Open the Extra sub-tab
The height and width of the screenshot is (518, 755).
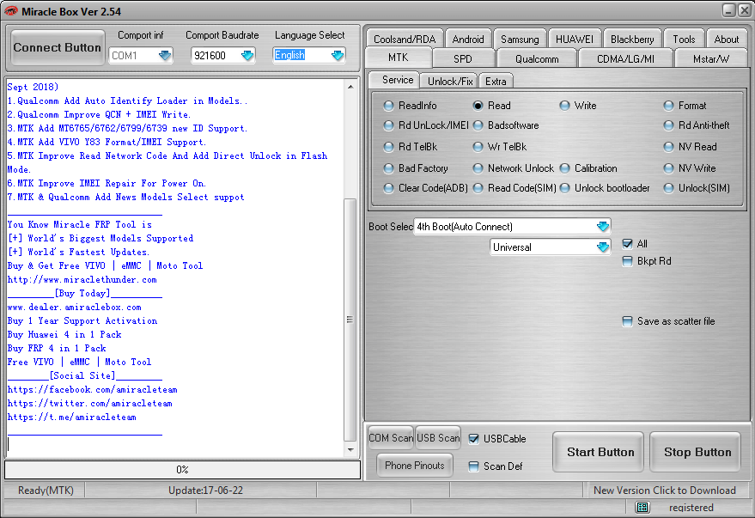coord(496,81)
